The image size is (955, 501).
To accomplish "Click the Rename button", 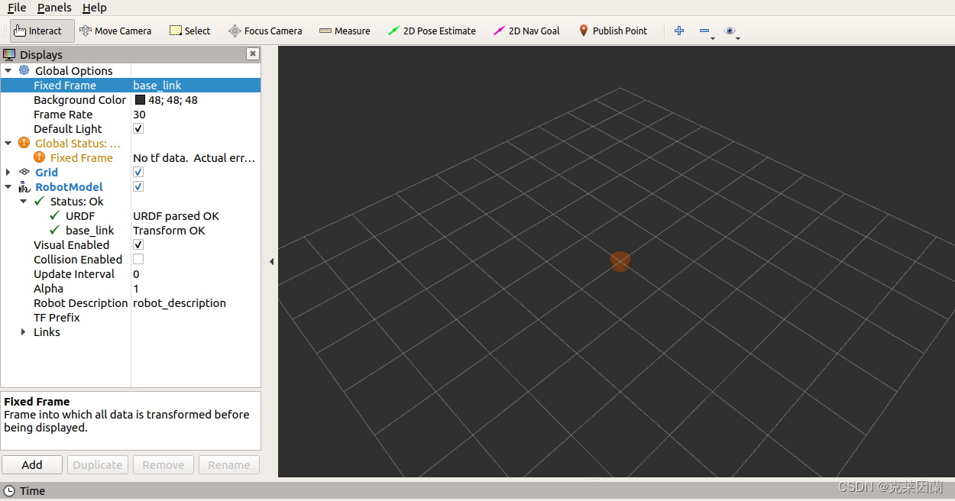I will tap(229, 464).
